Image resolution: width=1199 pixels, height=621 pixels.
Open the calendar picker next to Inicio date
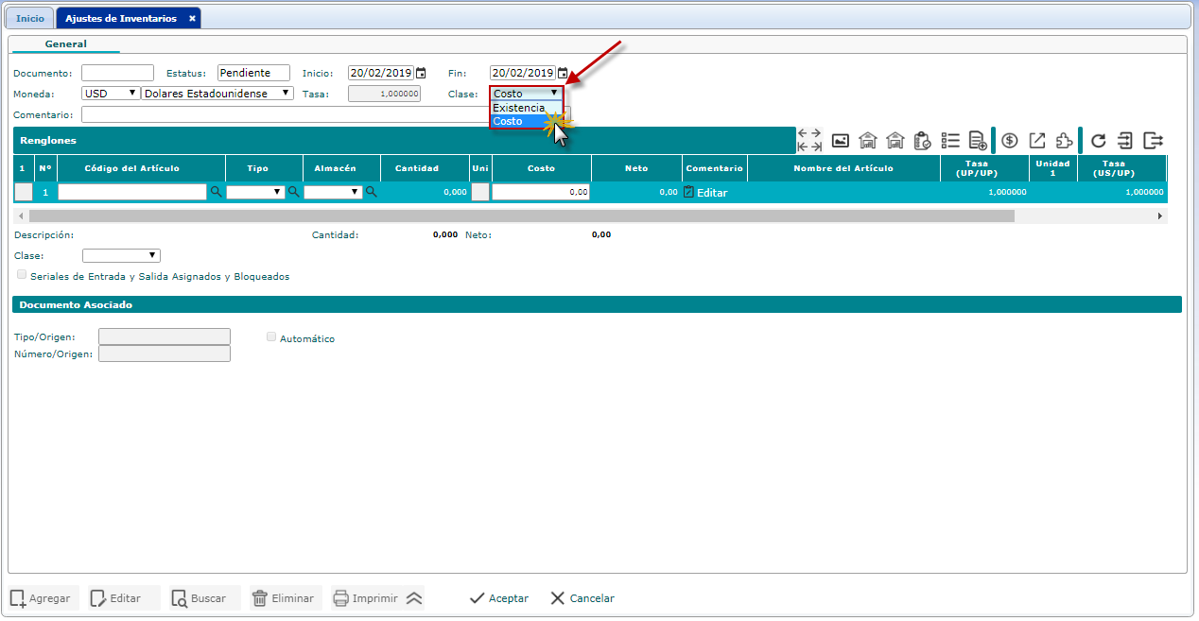(422, 73)
